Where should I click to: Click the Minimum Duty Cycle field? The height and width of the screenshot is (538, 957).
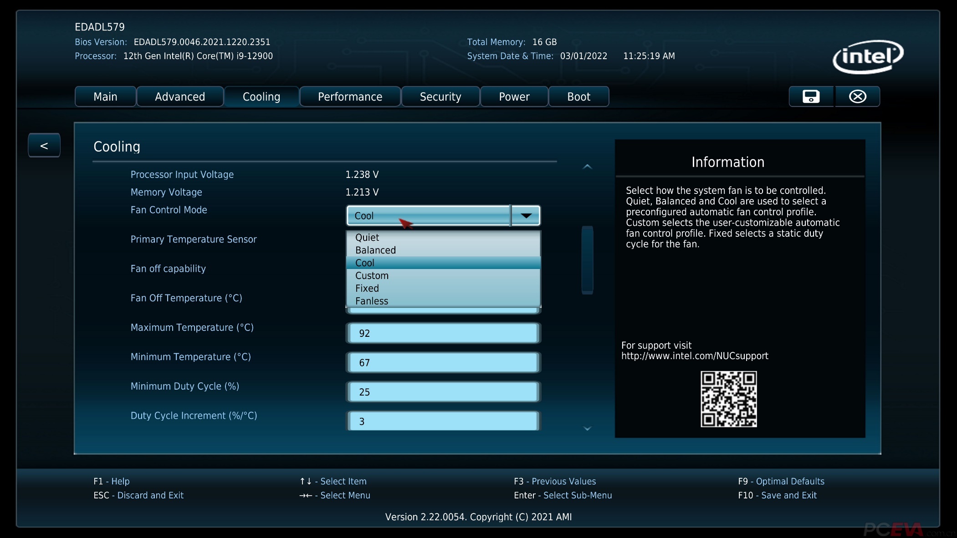[x=443, y=392]
